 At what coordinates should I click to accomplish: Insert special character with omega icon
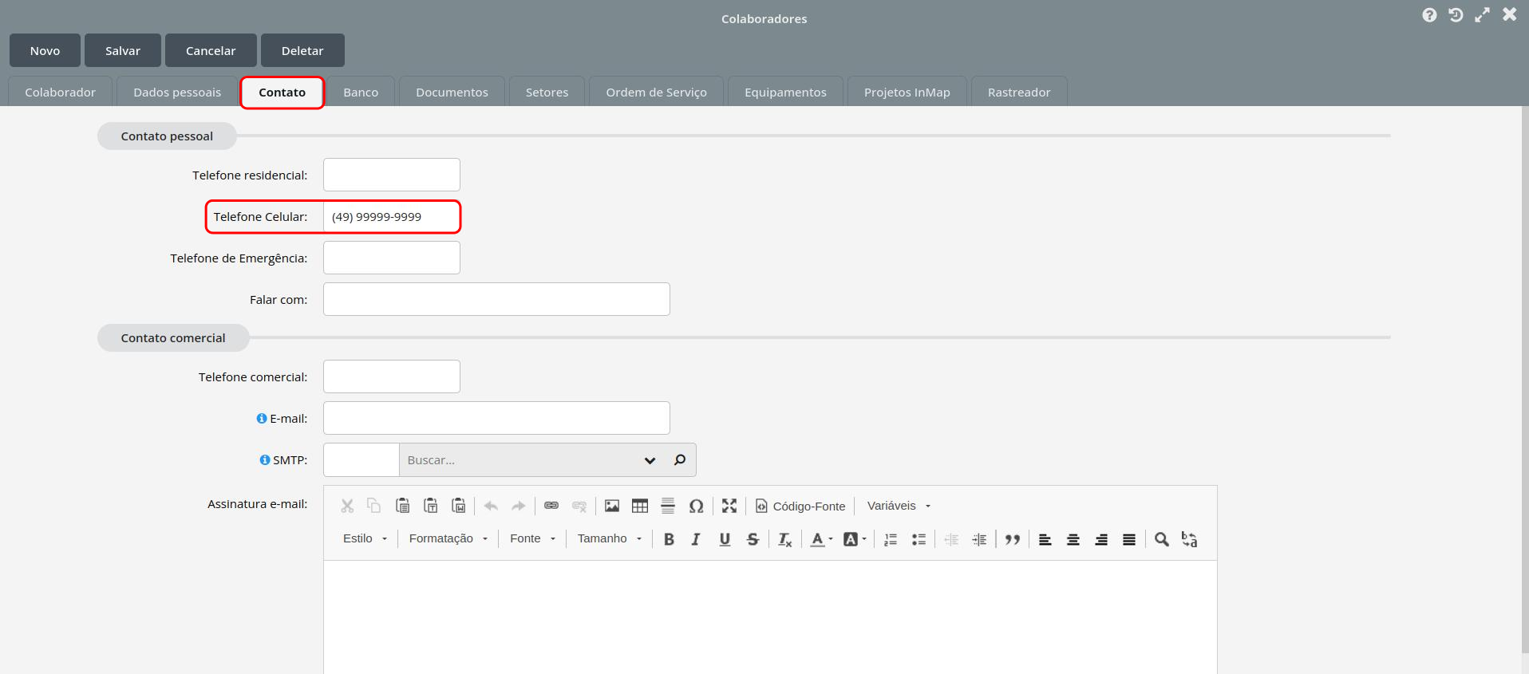pyautogui.click(x=696, y=506)
